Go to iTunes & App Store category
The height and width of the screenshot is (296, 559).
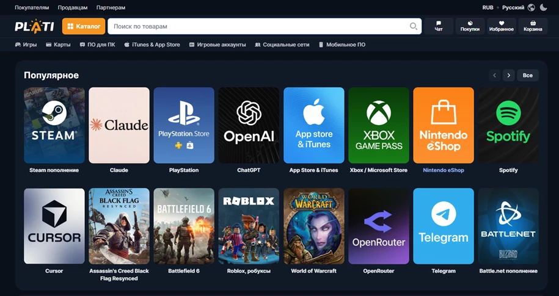pyautogui.click(x=152, y=45)
